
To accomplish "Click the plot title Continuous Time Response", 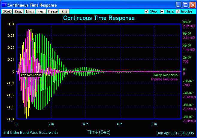I will coord(99,18).
